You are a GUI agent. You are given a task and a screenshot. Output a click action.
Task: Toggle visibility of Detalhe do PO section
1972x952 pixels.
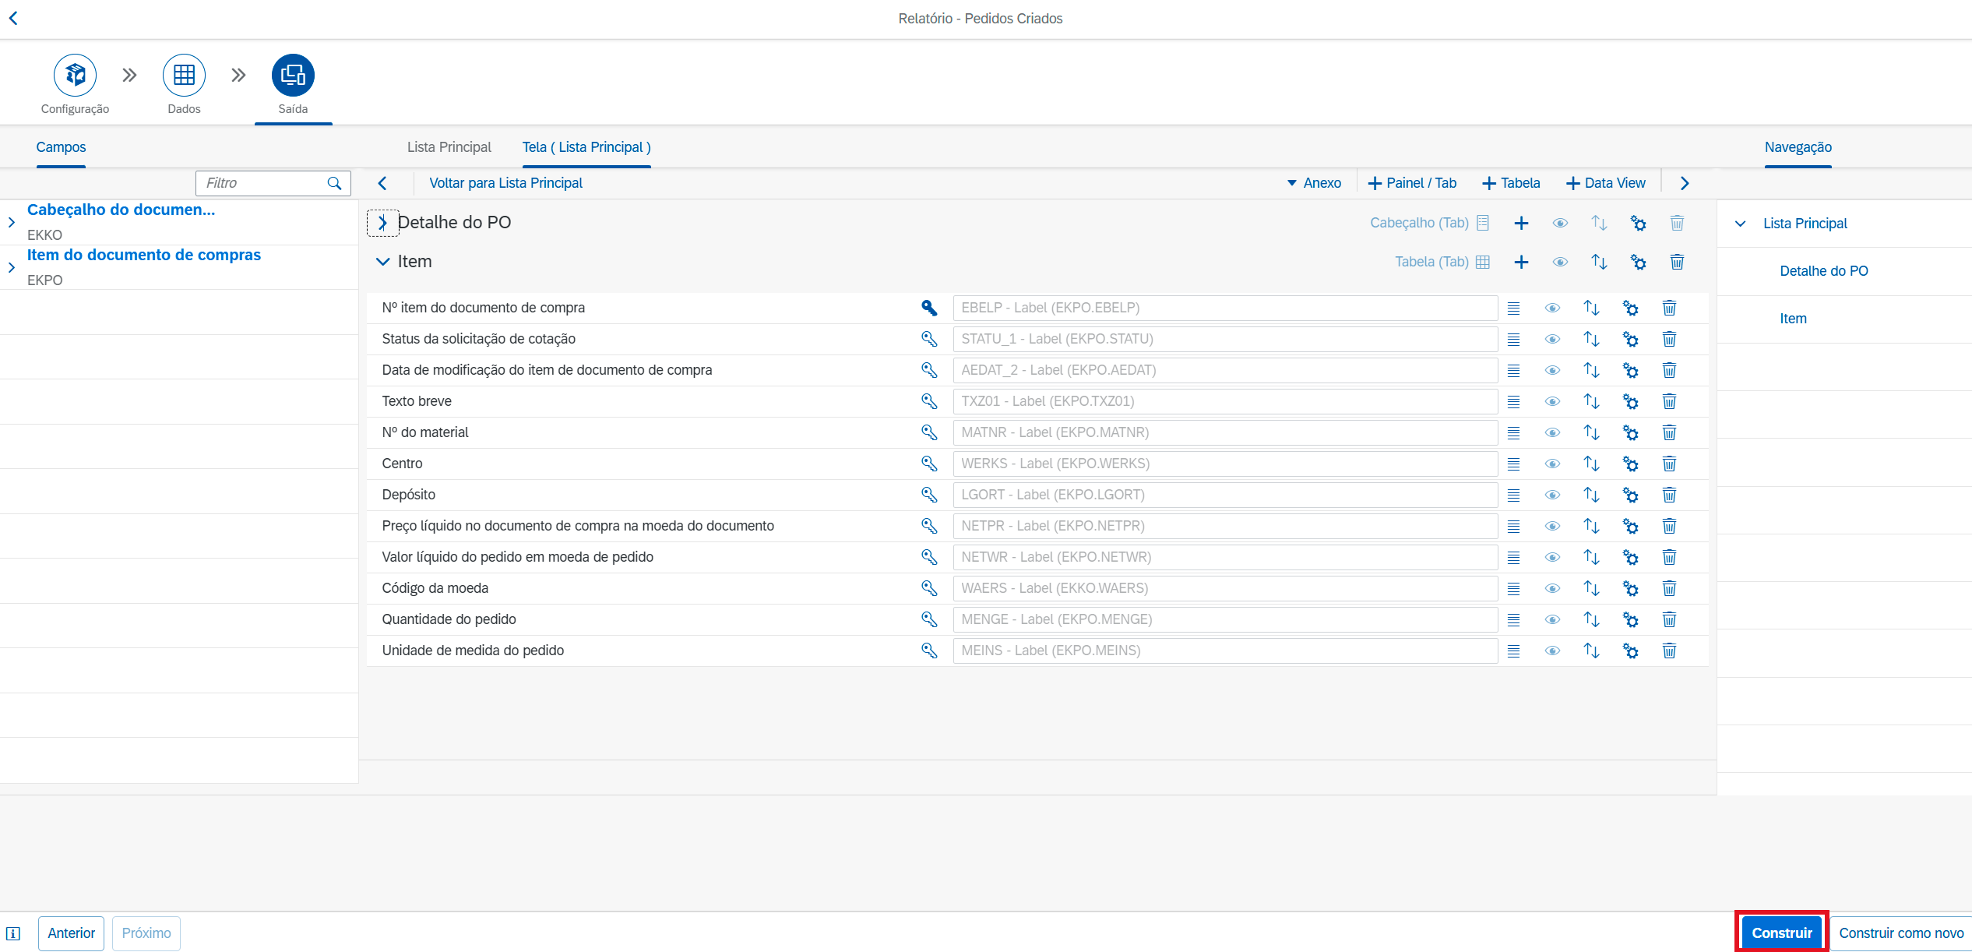coord(1560,224)
